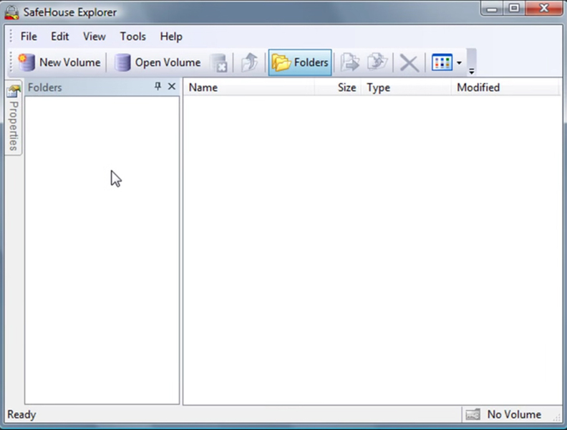This screenshot has width=567, height=430.
Task: Click the Views grid icon
Action: pyautogui.click(x=442, y=62)
